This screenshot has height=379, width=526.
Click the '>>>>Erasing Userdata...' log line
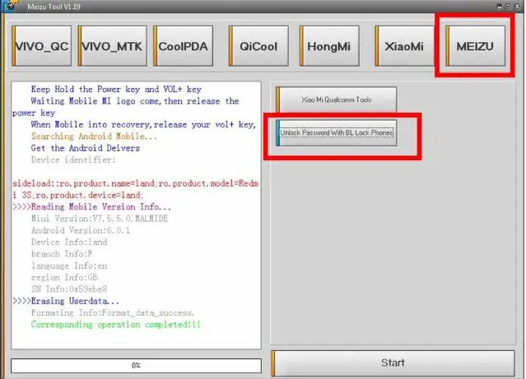click(66, 301)
